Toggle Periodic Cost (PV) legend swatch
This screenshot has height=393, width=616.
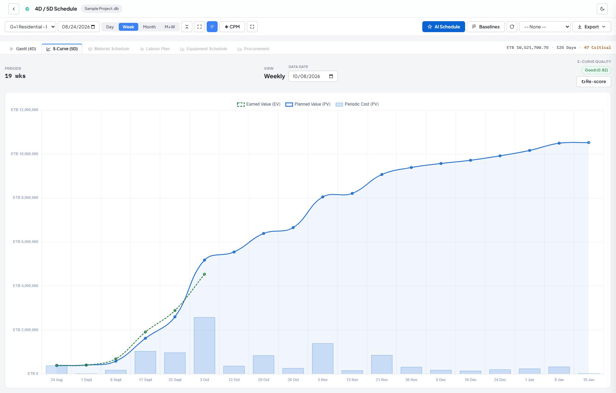coord(339,104)
